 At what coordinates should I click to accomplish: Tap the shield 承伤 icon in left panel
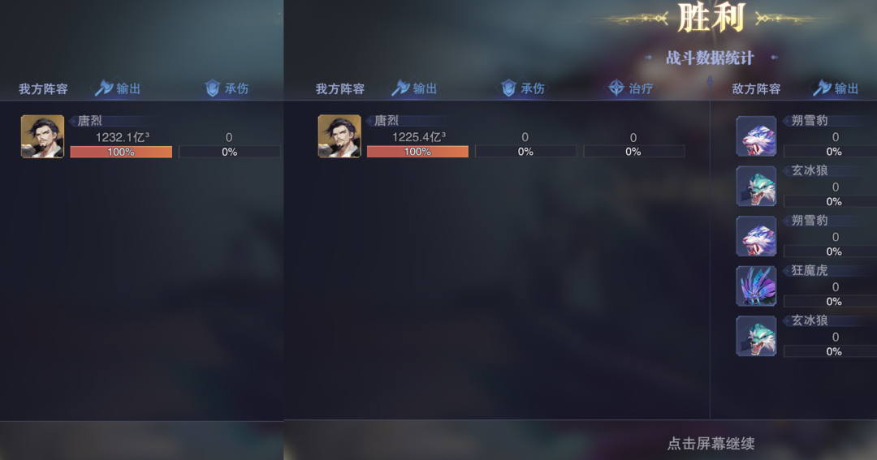pyautogui.click(x=213, y=88)
